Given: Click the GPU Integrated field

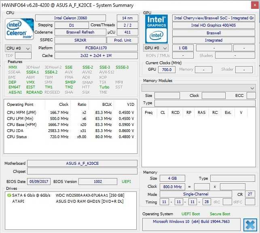Looking at the screenshot, I should pyautogui.click(x=213, y=40).
